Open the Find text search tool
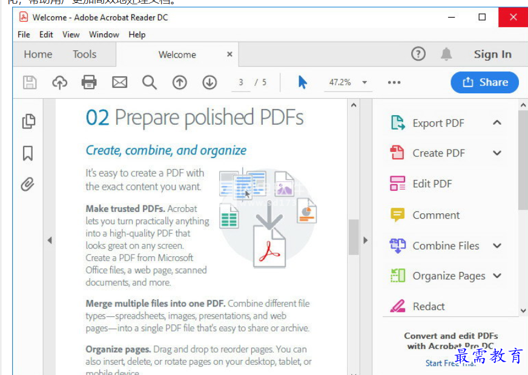Viewport: 528px width, 375px height. (x=149, y=82)
